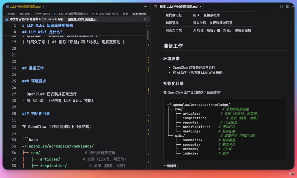Click the '~/.openclaw/workspace/knowledge/' line in the editor
Viewport: 297px width, 178px height.
pos(58,146)
